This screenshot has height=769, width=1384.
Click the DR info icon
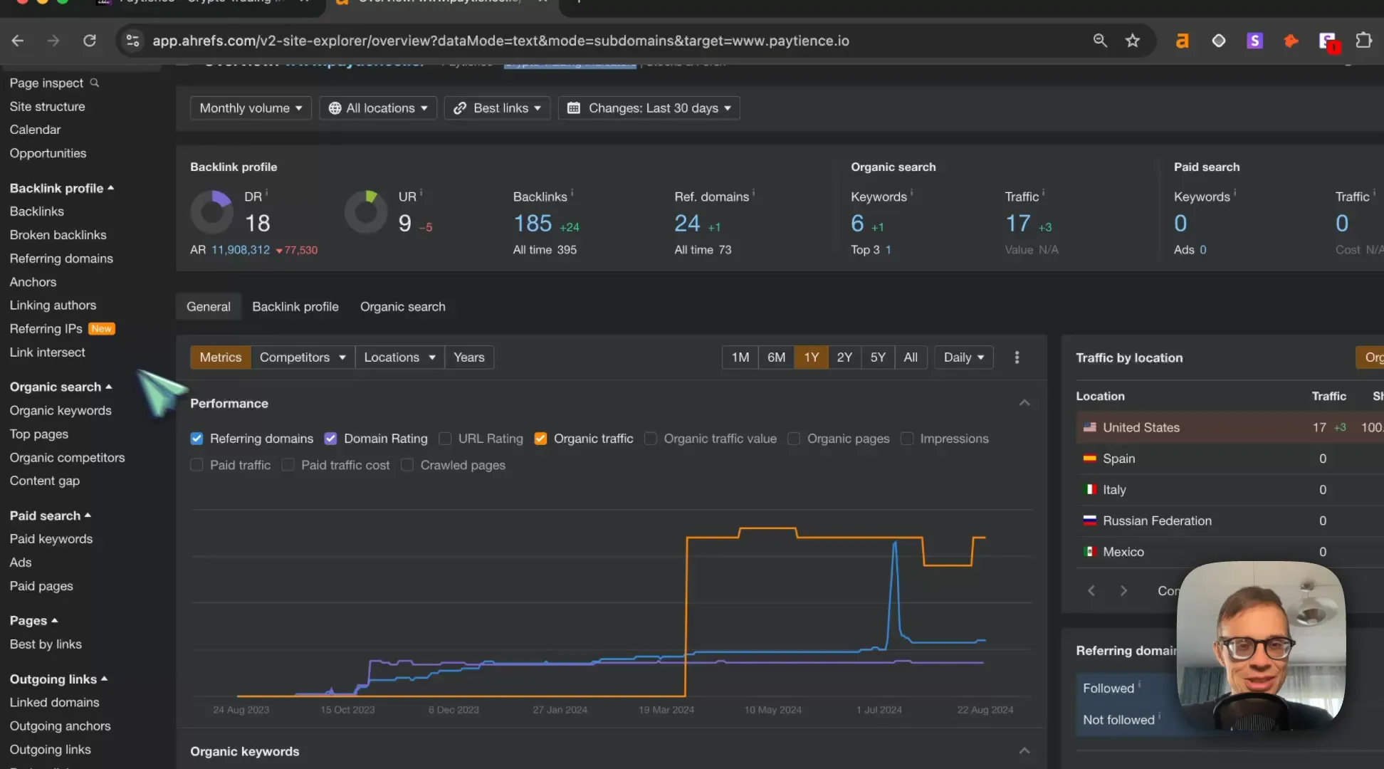pos(267,192)
